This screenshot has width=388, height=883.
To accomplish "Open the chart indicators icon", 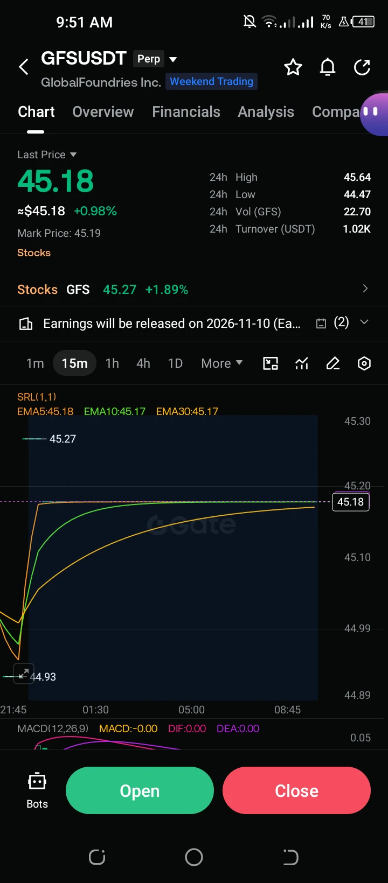I will click(x=302, y=363).
